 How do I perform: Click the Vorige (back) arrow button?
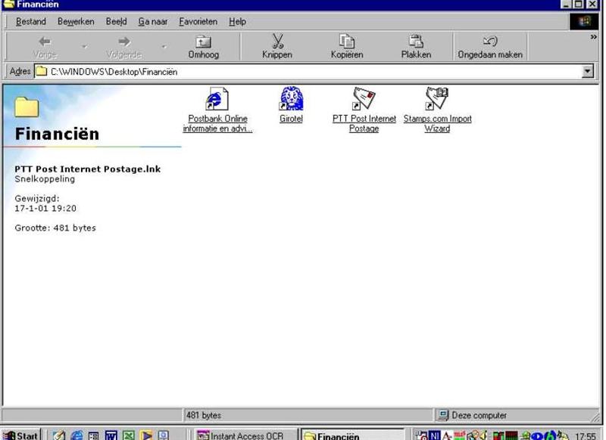click(45, 47)
